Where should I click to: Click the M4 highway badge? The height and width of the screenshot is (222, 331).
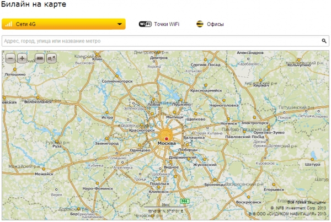click(184, 201)
